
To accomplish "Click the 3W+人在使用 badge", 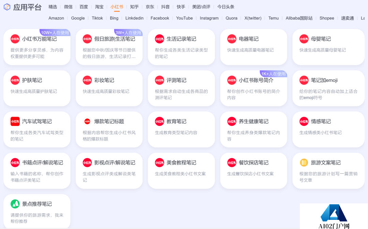I will click(128, 32).
